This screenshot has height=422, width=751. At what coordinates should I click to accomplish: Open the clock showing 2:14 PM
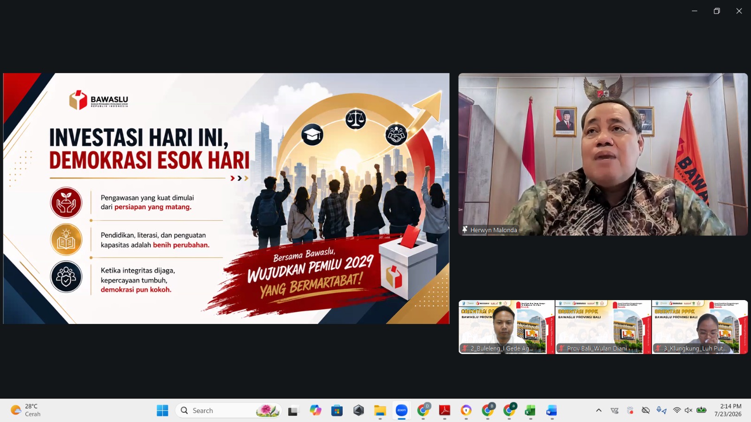click(x=728, y=410)
